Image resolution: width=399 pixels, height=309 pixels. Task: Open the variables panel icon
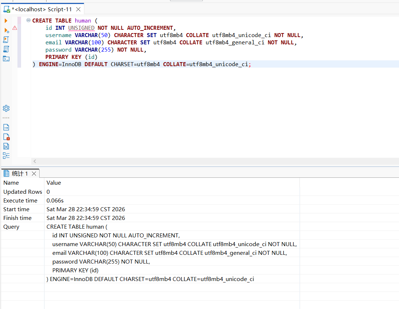click(6, 146)
